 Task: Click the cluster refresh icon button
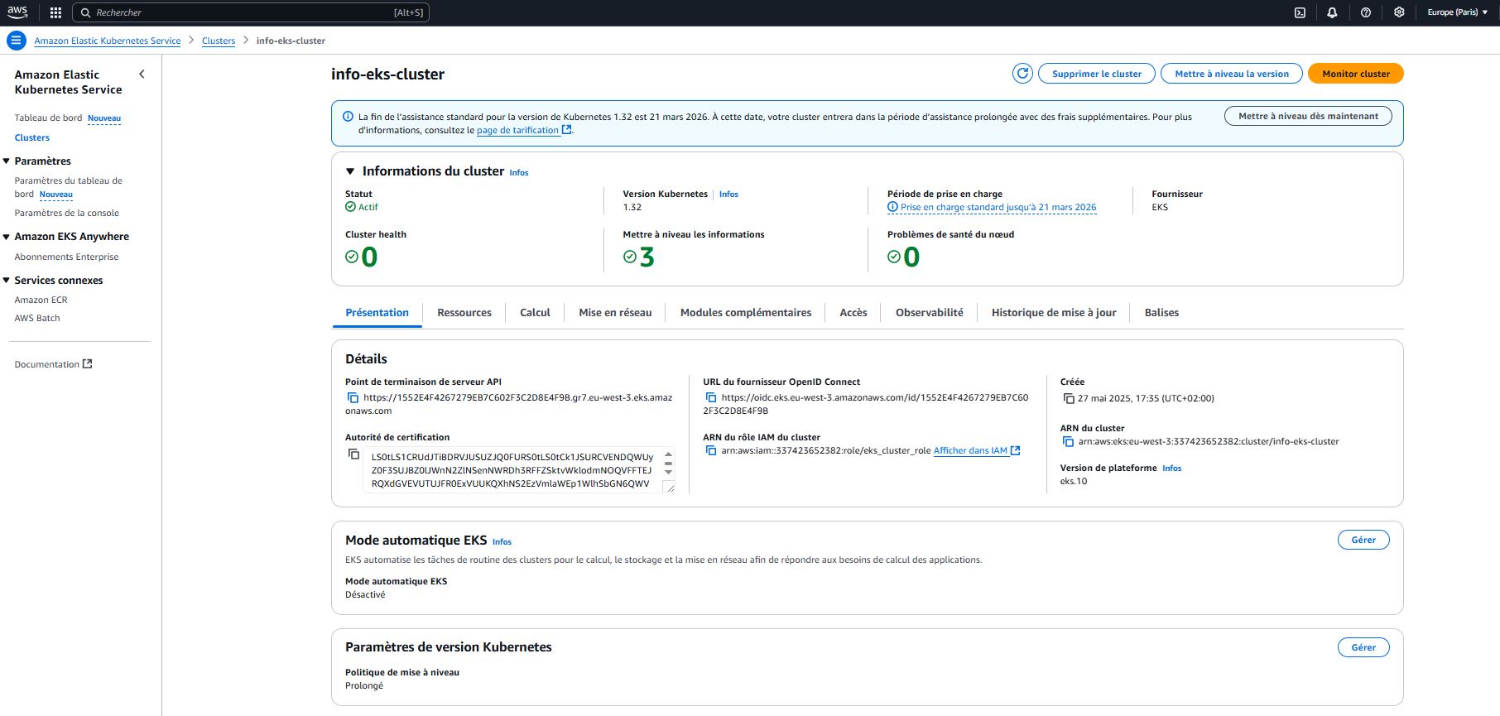[x=1022, y=74]
